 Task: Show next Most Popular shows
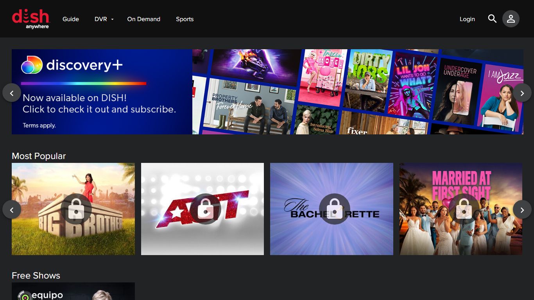point(522,210)
